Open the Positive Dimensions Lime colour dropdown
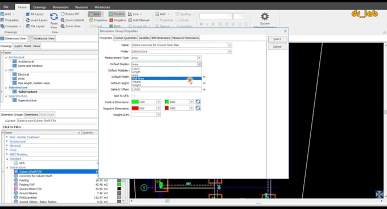This screenshot has width=387, height=209. click(x=158, y=102)
